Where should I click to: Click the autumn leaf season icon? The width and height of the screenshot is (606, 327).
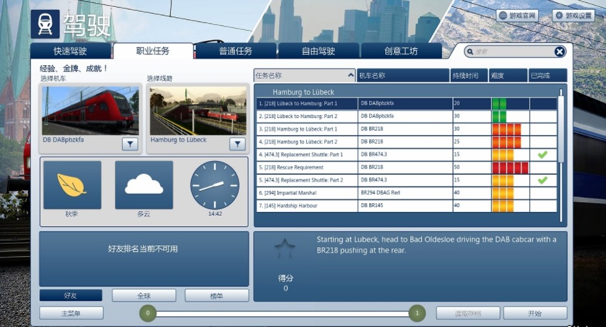click(x=72, y=185)
